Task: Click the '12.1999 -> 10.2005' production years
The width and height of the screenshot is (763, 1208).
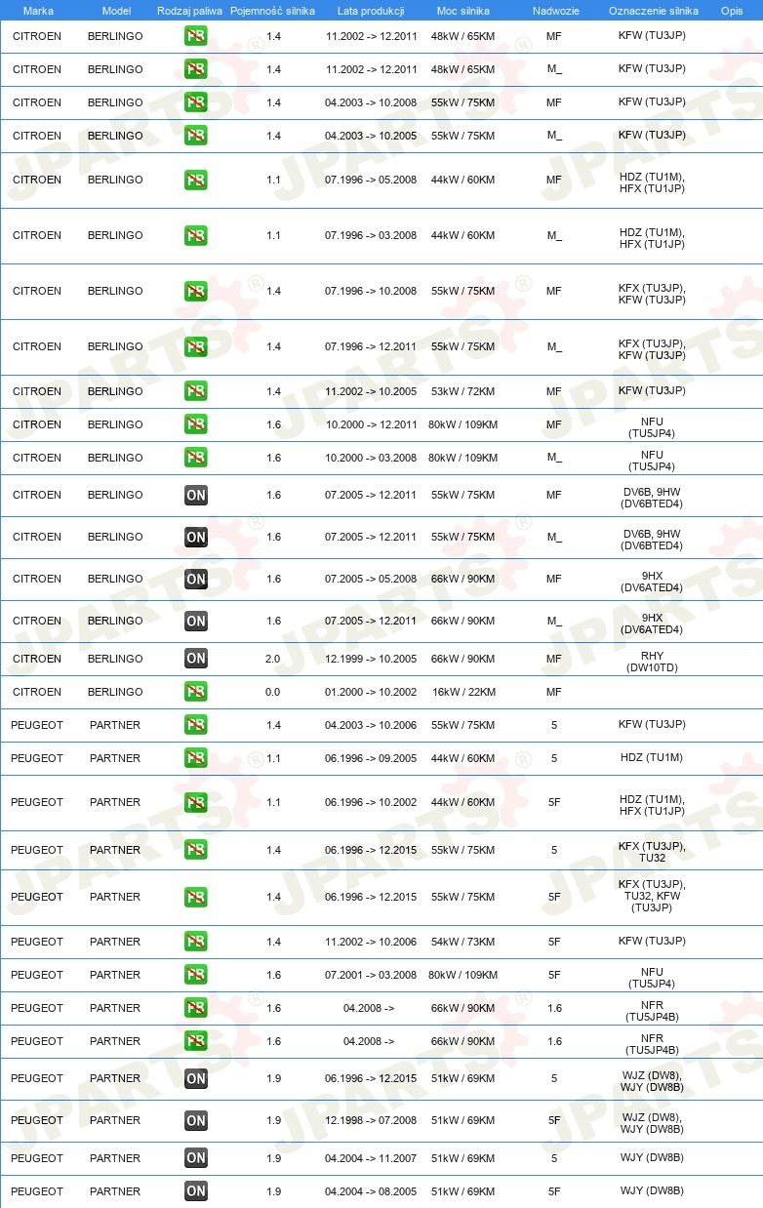Action: tap(371, 659)
